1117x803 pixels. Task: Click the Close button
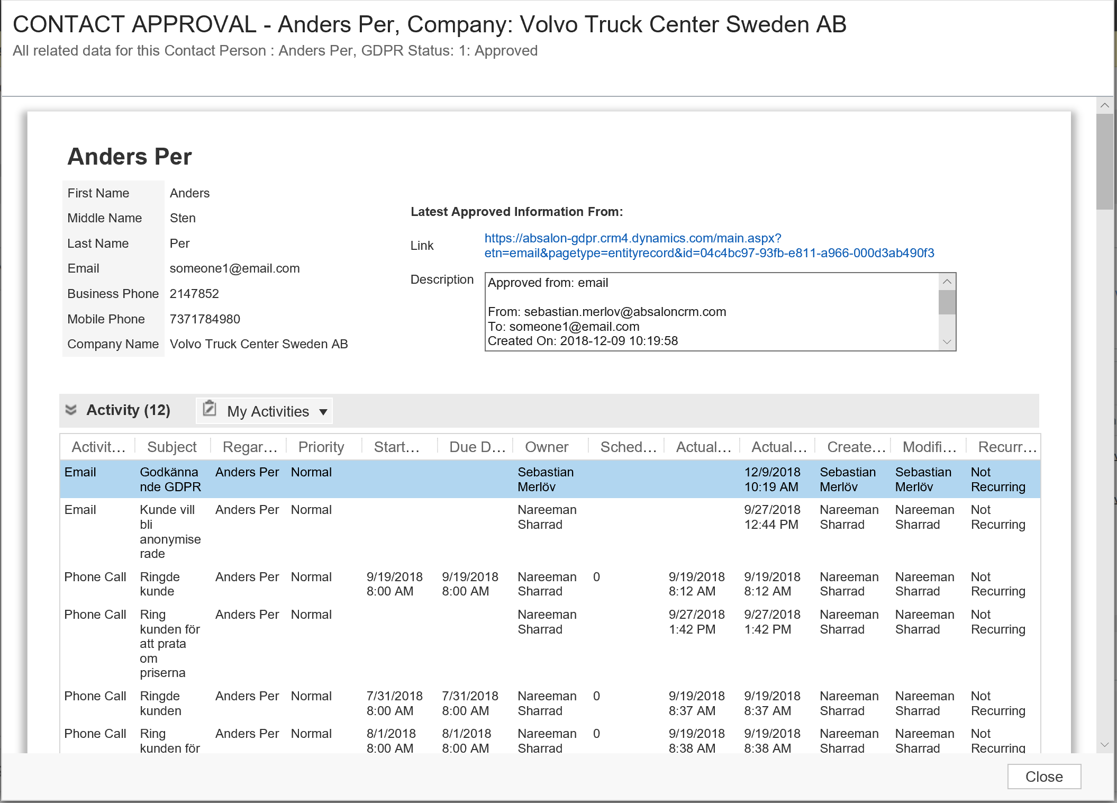[1043, 777]
